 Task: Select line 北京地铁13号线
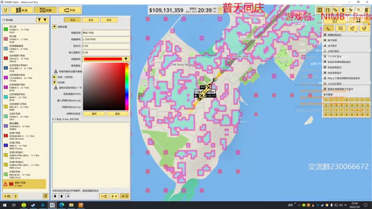pos(25,106)
